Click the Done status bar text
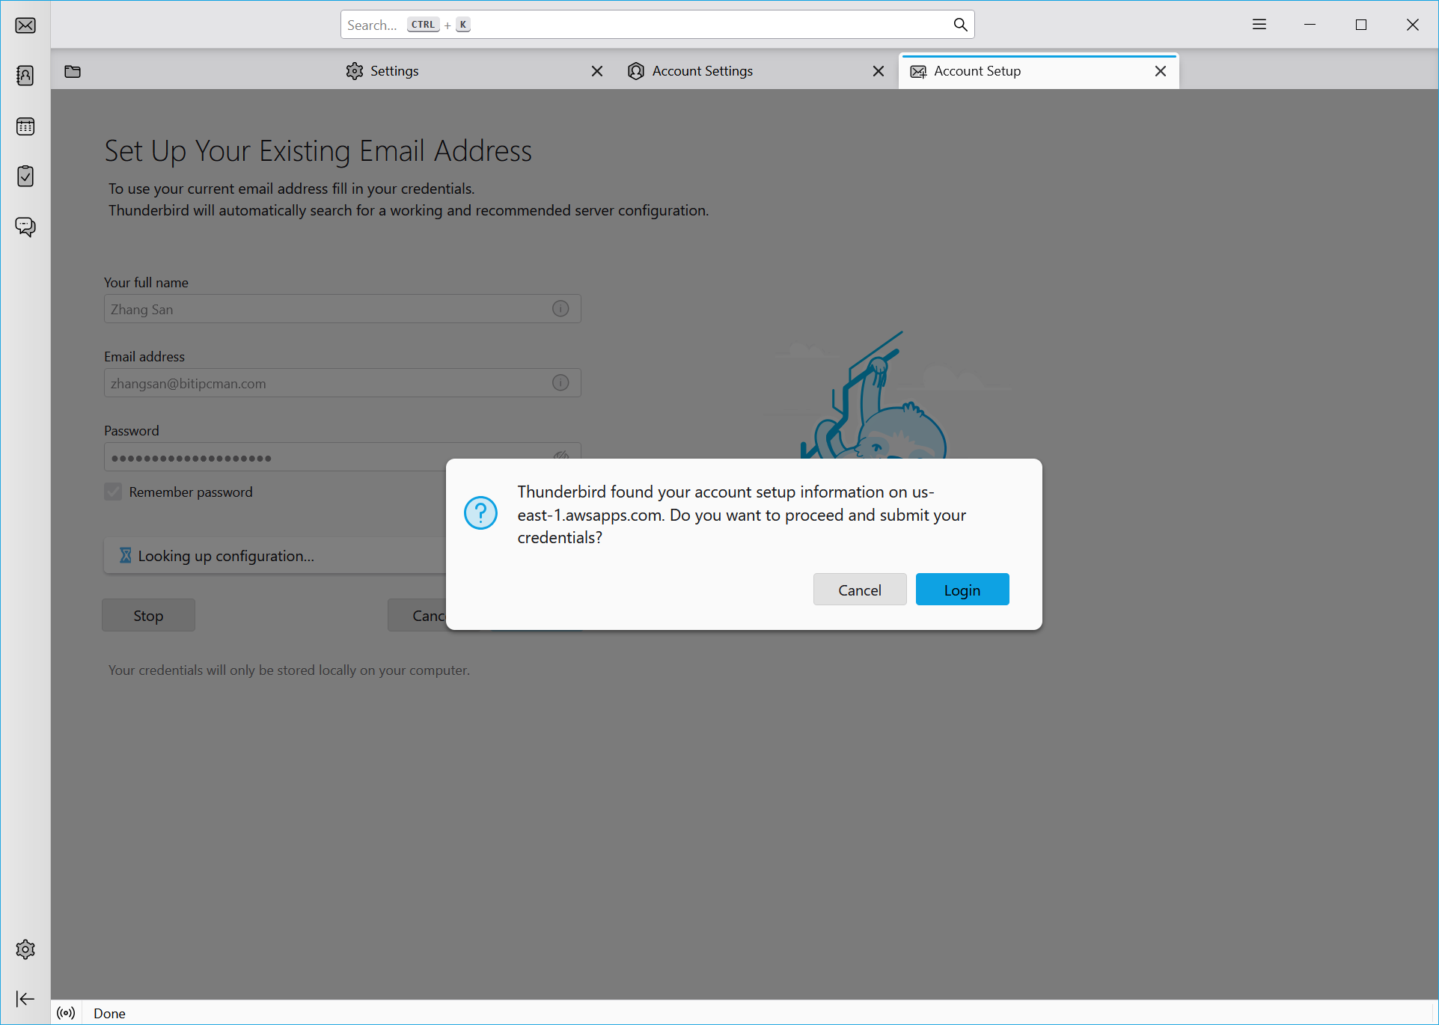 click(109, 1013)
